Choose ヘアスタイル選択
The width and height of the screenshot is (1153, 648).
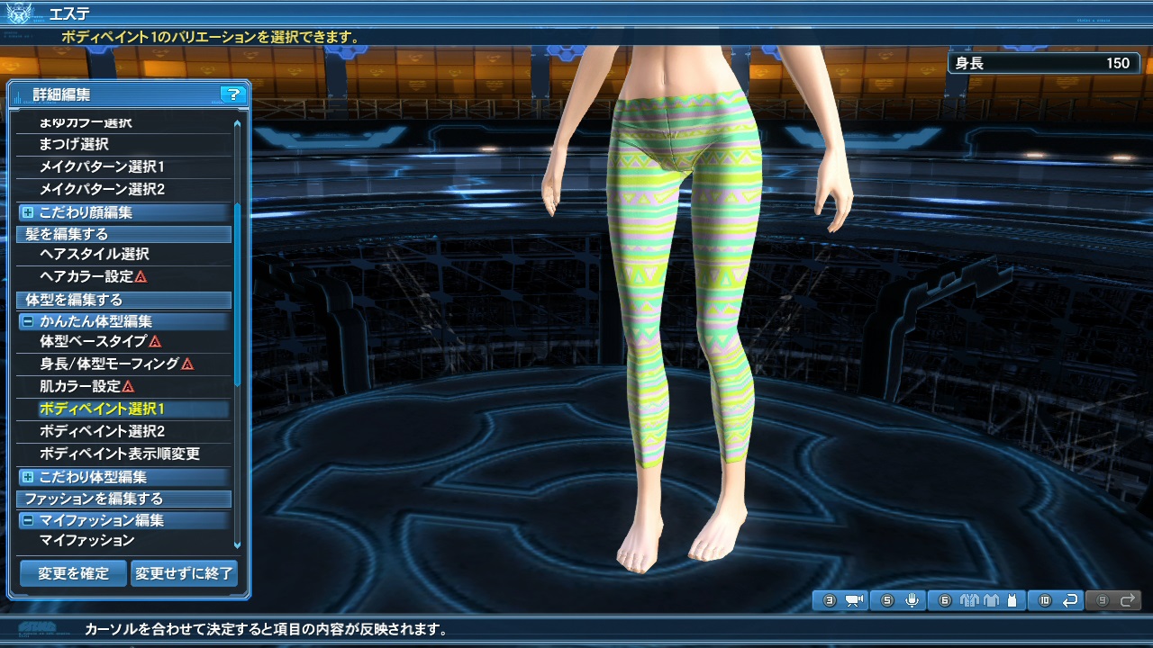click(124, 254)
